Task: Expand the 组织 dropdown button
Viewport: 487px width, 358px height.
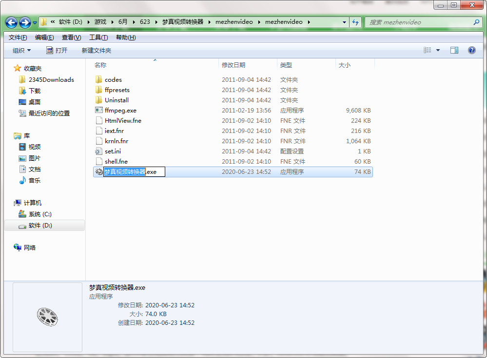Action: [21, 50]
